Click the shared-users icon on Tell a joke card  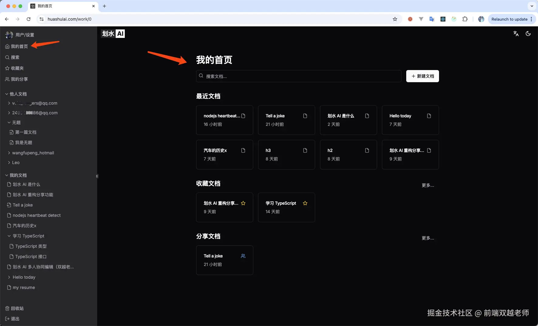coord(243,256)
